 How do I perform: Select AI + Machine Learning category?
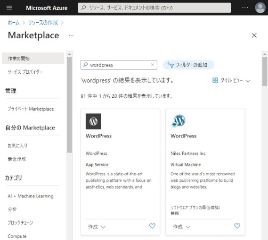click(31, 196)
